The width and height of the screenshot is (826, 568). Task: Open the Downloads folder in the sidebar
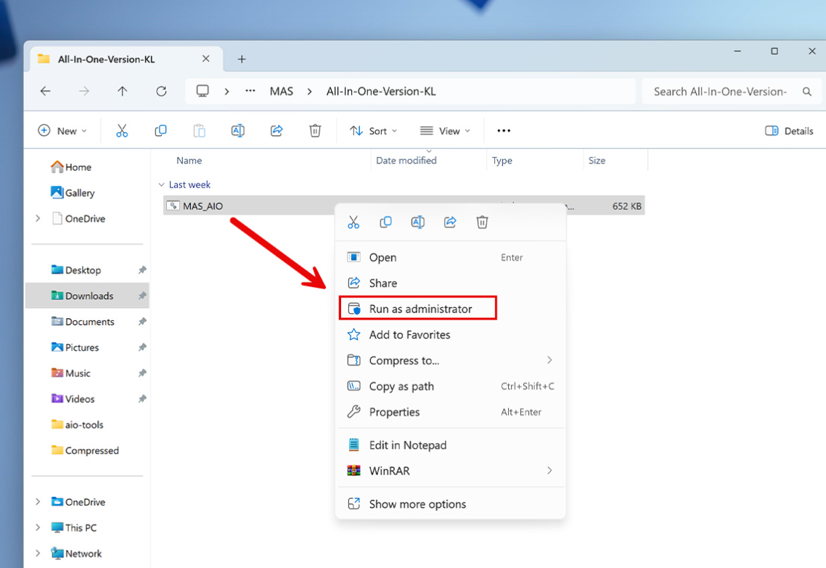[x=89, y=296]
